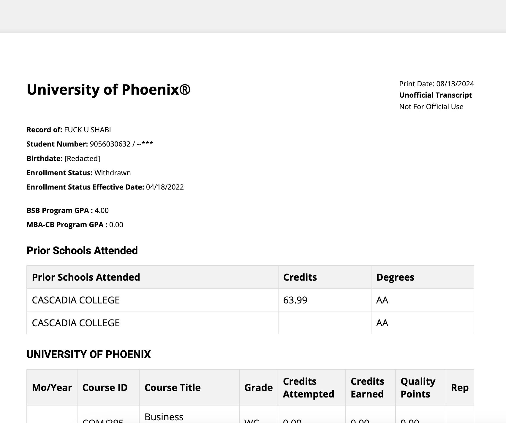Screen dimensions: 506x423
Task: Click the University of Phoenix® page heading
Action: [108, 90]
